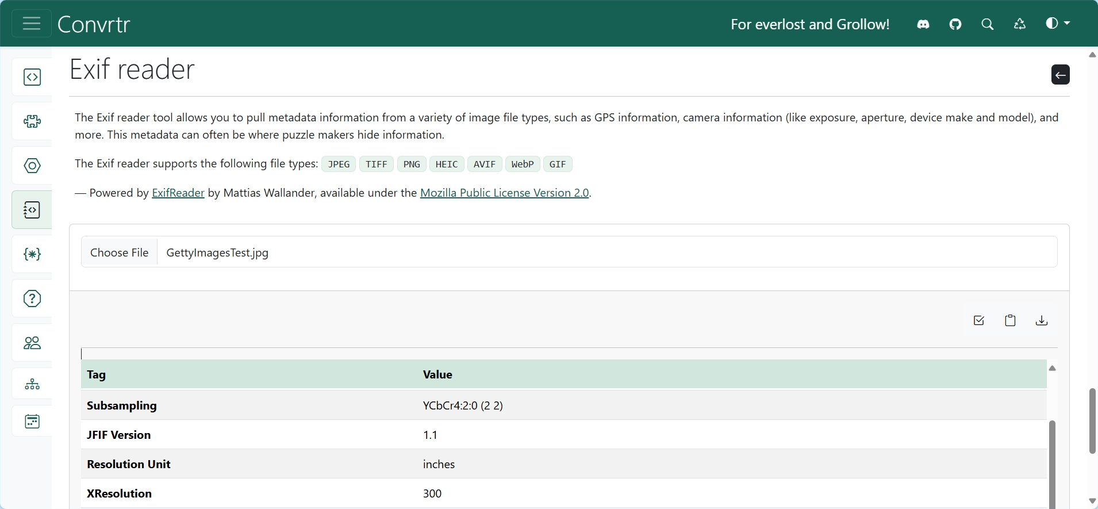The height and width of the screenshot is (509, 1098).
Task: Open the GitHub repository icon
Action: 955,24
